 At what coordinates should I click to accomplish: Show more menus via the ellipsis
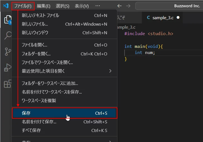[98, 6]
